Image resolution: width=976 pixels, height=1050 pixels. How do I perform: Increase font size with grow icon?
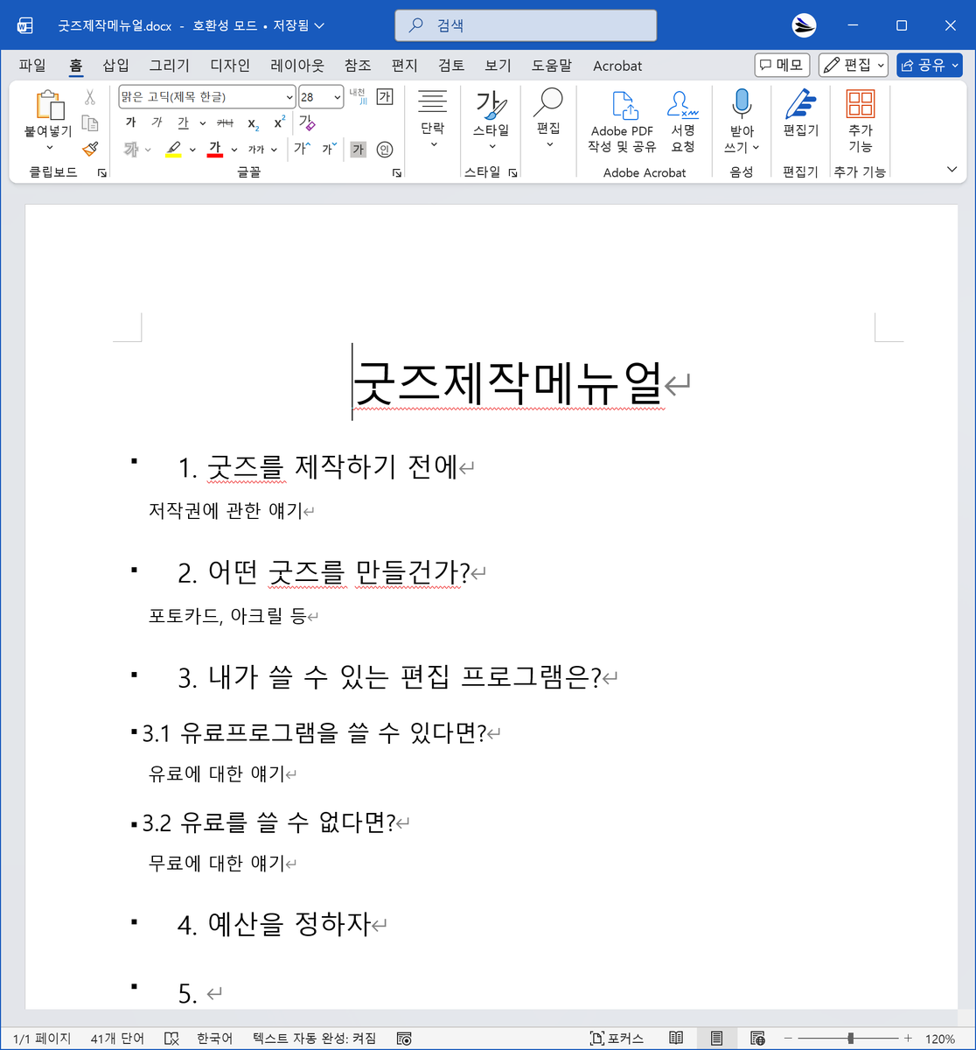tap(302, 150)
